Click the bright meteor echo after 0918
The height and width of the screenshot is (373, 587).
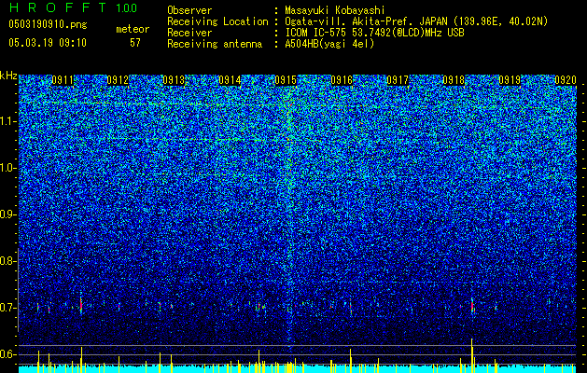[x=472, y=305]
